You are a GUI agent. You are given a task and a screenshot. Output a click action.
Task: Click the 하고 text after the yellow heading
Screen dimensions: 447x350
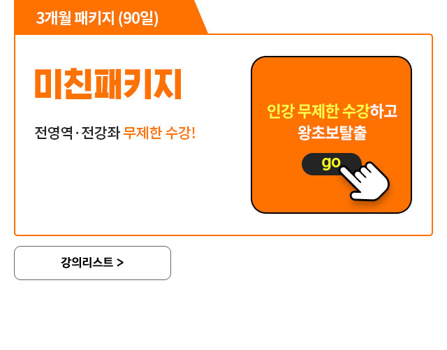coord(383,111)
